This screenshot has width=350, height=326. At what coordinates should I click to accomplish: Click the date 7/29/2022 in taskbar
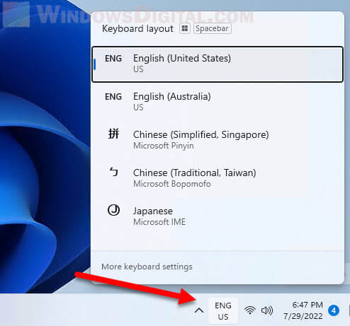[x=303, y=316]
